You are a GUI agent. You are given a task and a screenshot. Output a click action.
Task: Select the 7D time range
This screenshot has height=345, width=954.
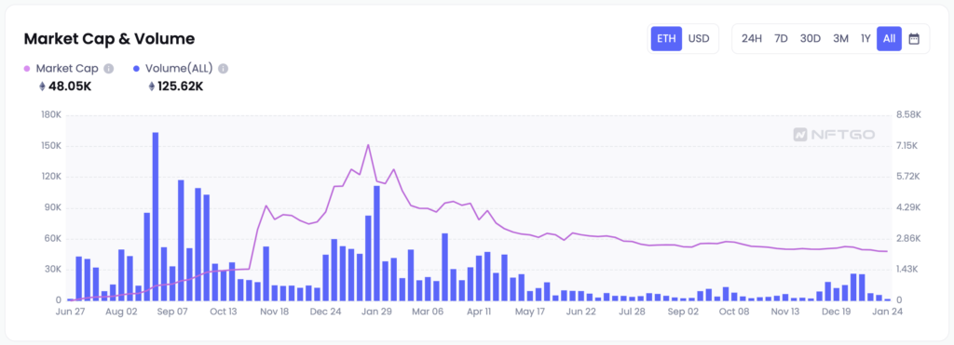tap(781, 39)
